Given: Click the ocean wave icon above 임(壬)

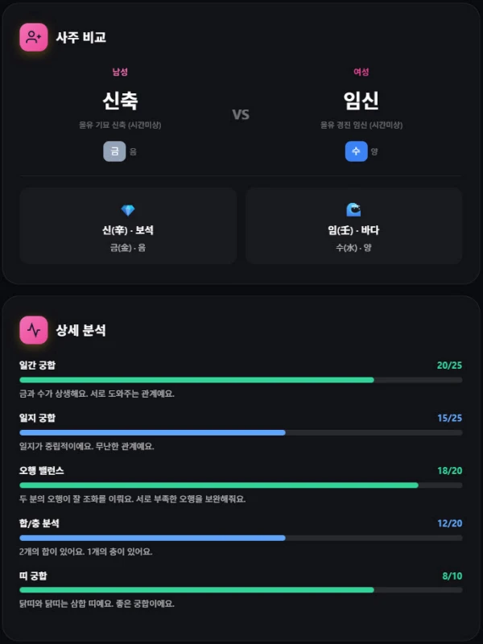Looking at the screenshot, I should pos(353,210).
